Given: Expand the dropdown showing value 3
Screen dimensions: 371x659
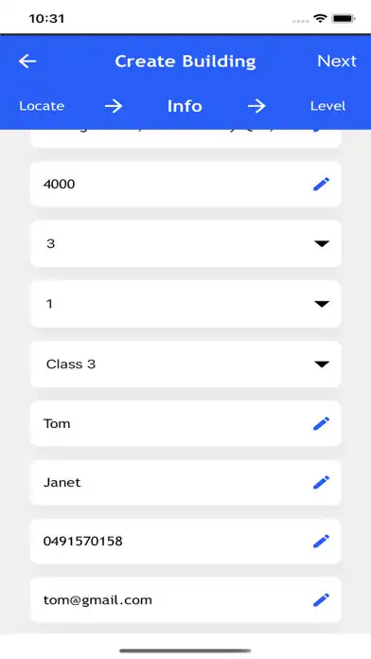Looking at the screenshot, I should click(x=322, y=243).
